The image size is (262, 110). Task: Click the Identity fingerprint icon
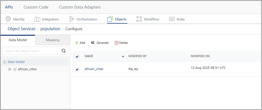pos(8,19)
